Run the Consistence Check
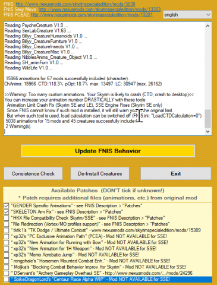Image resolution: width=217 pixels, height=285 pixels. click(x=33, y=173)
